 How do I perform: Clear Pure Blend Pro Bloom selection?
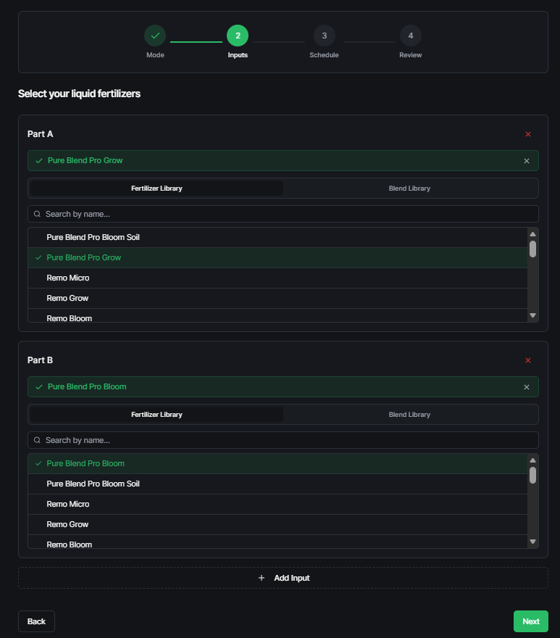coord(527,387)
